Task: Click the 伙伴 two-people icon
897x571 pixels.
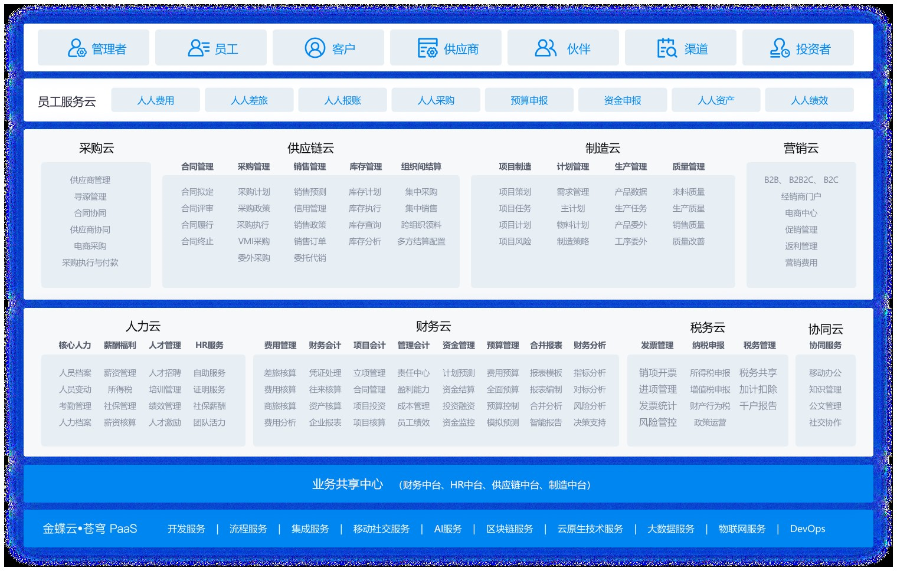Action: tap(546, 48)
